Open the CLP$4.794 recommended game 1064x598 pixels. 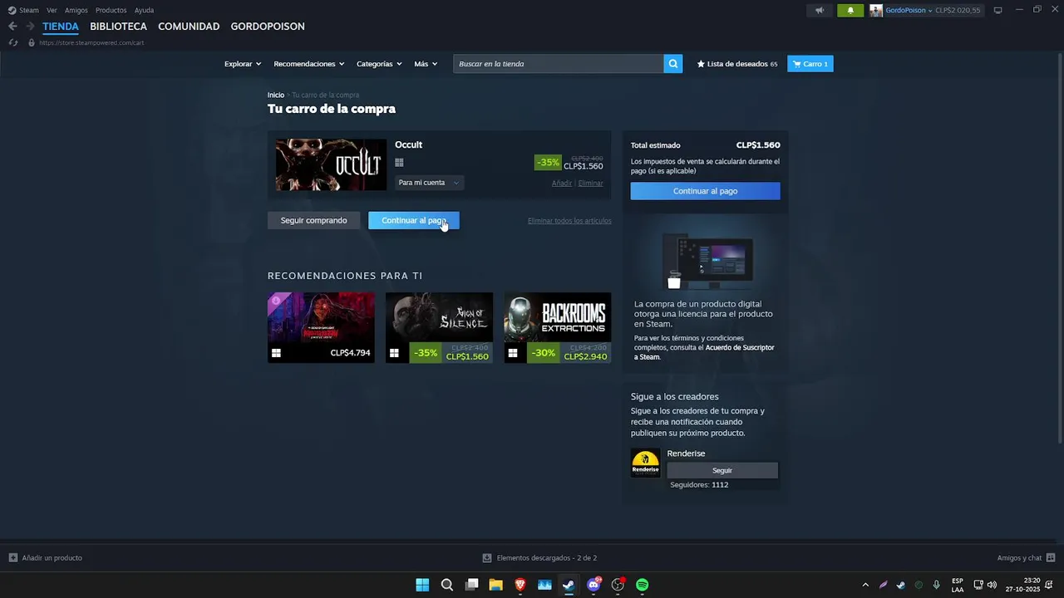click(x=321, y=327)
